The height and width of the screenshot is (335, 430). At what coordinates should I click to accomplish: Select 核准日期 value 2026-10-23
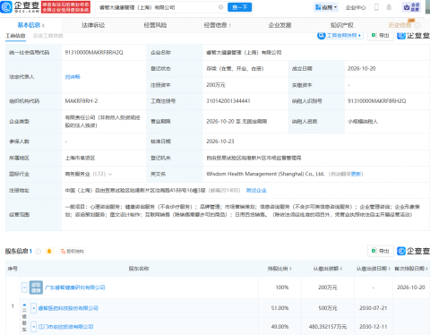pos(220,142)
